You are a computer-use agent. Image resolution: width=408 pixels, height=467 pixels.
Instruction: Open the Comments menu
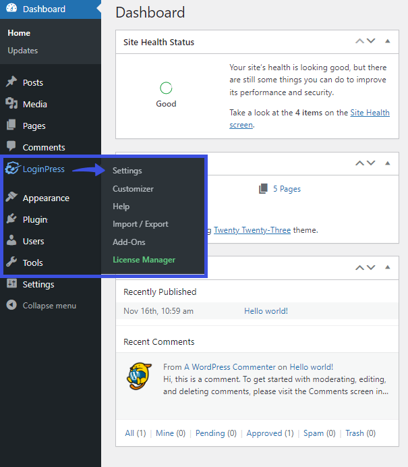44,147
